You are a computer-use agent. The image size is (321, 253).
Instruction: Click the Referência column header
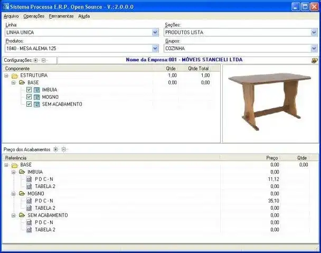point(111,158)
